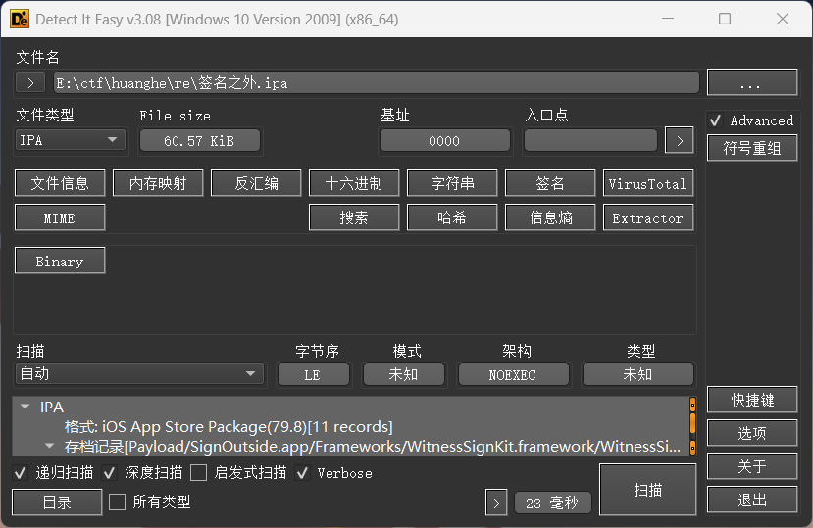Open the VirusTotal lookup

tap(648, 183)
